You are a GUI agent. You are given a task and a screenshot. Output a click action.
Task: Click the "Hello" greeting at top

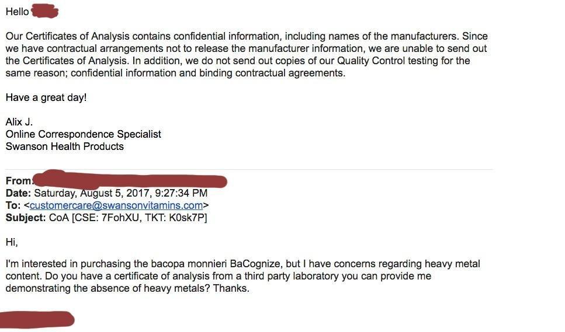(17, 12)
